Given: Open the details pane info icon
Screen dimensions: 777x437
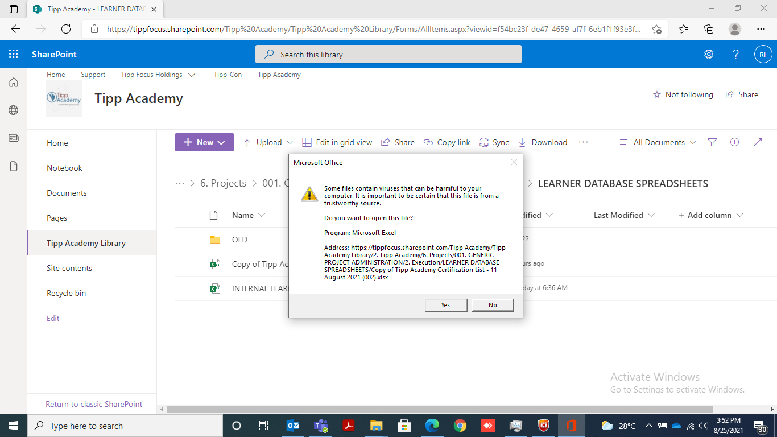Looking at the screenshot, I should tap(734, 142).
